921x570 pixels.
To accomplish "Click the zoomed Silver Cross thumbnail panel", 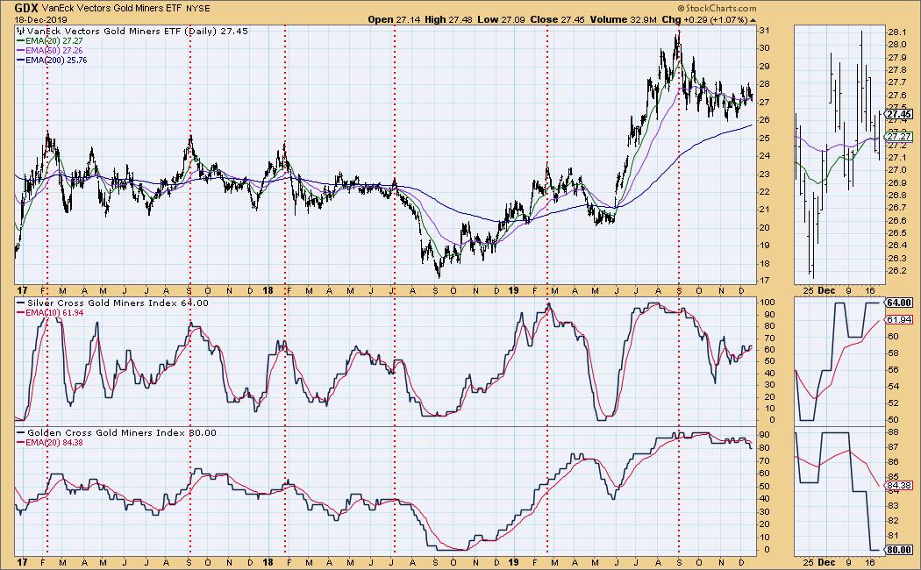I will (839, 361).
